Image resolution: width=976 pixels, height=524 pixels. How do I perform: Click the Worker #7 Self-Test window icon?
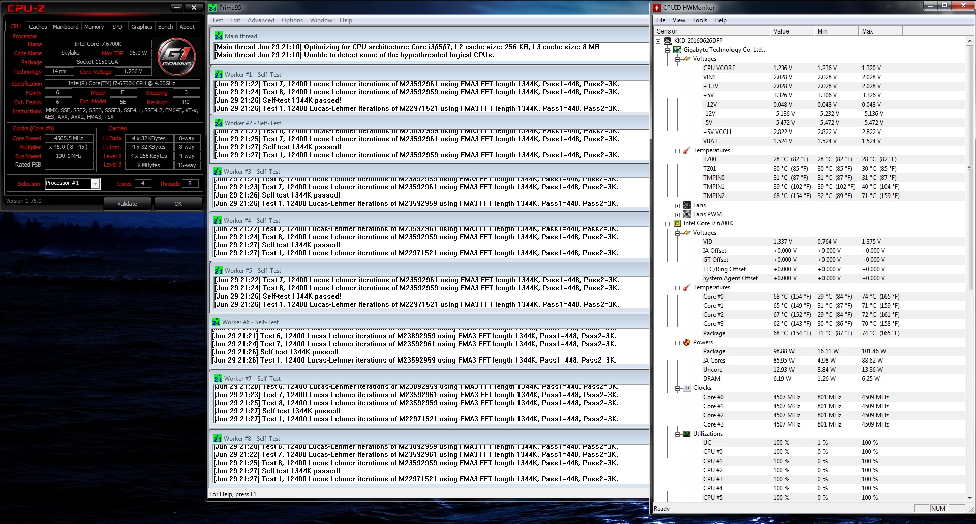[218, 379]
